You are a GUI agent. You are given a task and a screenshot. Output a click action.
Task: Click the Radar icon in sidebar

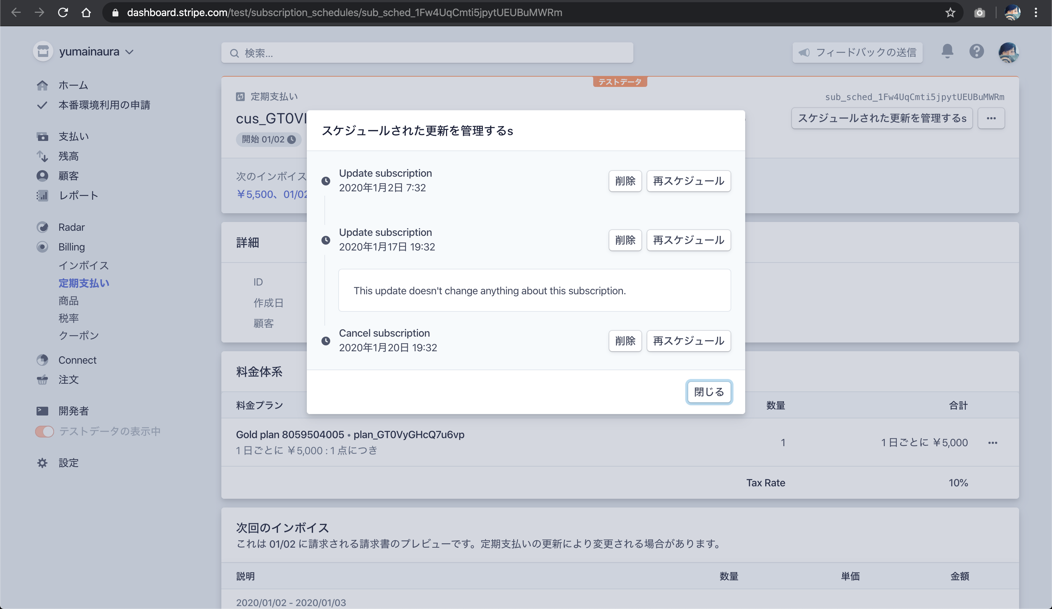point(42,227)
